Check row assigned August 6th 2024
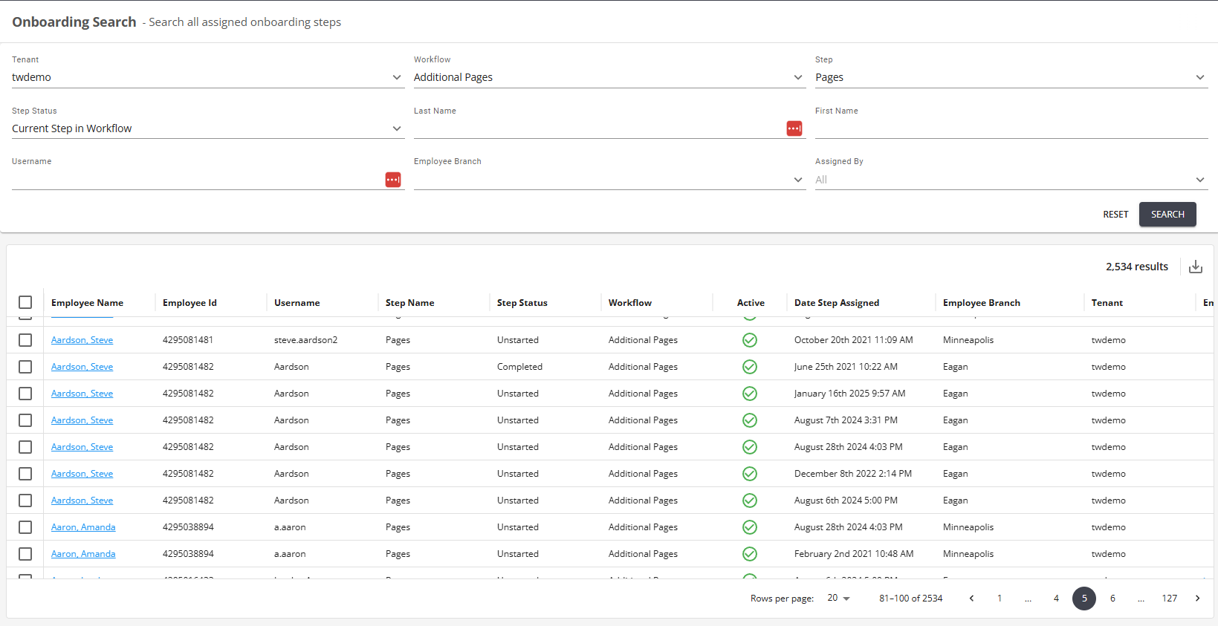This screenshot has height=626, width=1218. (x=25, y=501)
